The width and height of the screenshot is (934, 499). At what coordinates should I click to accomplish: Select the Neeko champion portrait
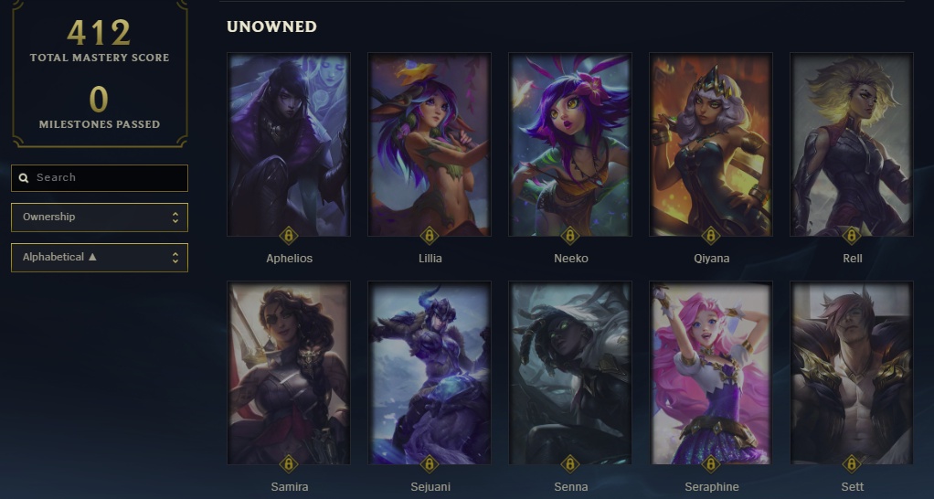pos(570,144)
